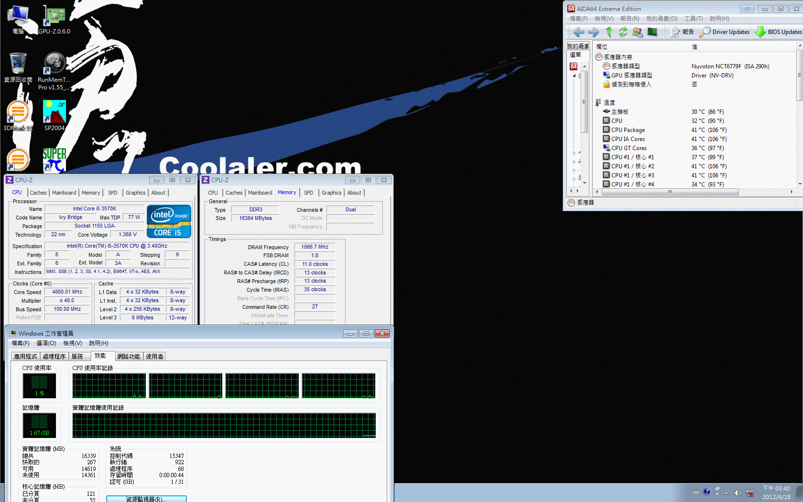Click the AIDA64 green up-level arrow

(609, 32)
